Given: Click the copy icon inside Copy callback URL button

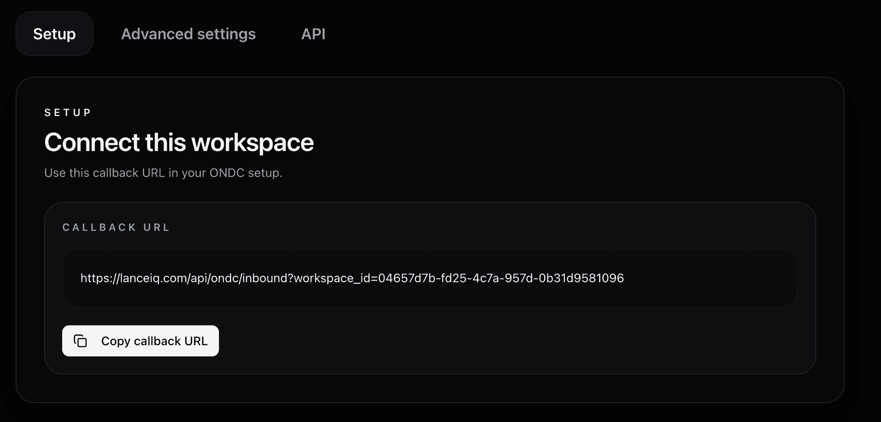Looking at the screenshot, I should (81, 341).
